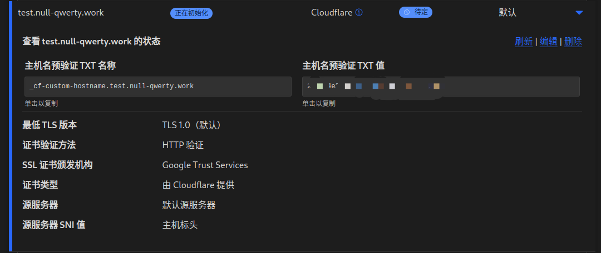The width and height of the screenshot is (601, 253).
Task: Click the 默认 value in the row
Action: click(508, 13)
